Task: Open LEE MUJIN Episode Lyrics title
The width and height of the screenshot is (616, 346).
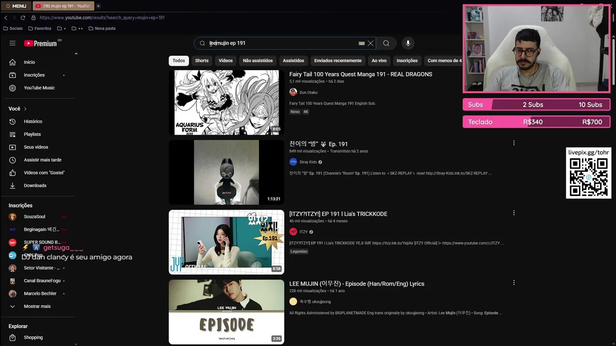Action: tap(357, 284)
